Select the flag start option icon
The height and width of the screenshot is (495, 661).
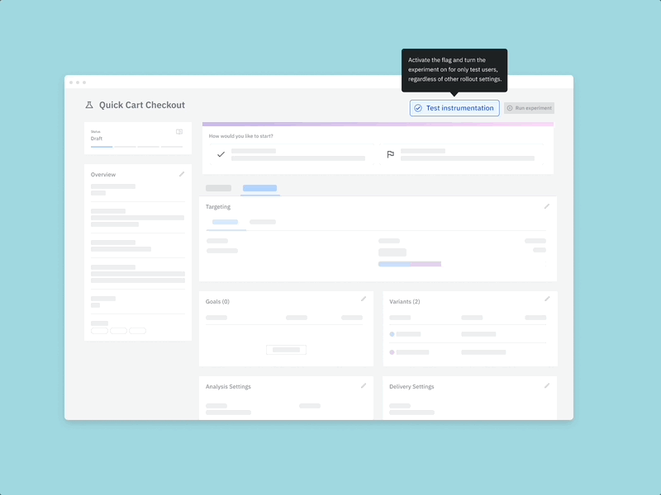coord(389,154)
